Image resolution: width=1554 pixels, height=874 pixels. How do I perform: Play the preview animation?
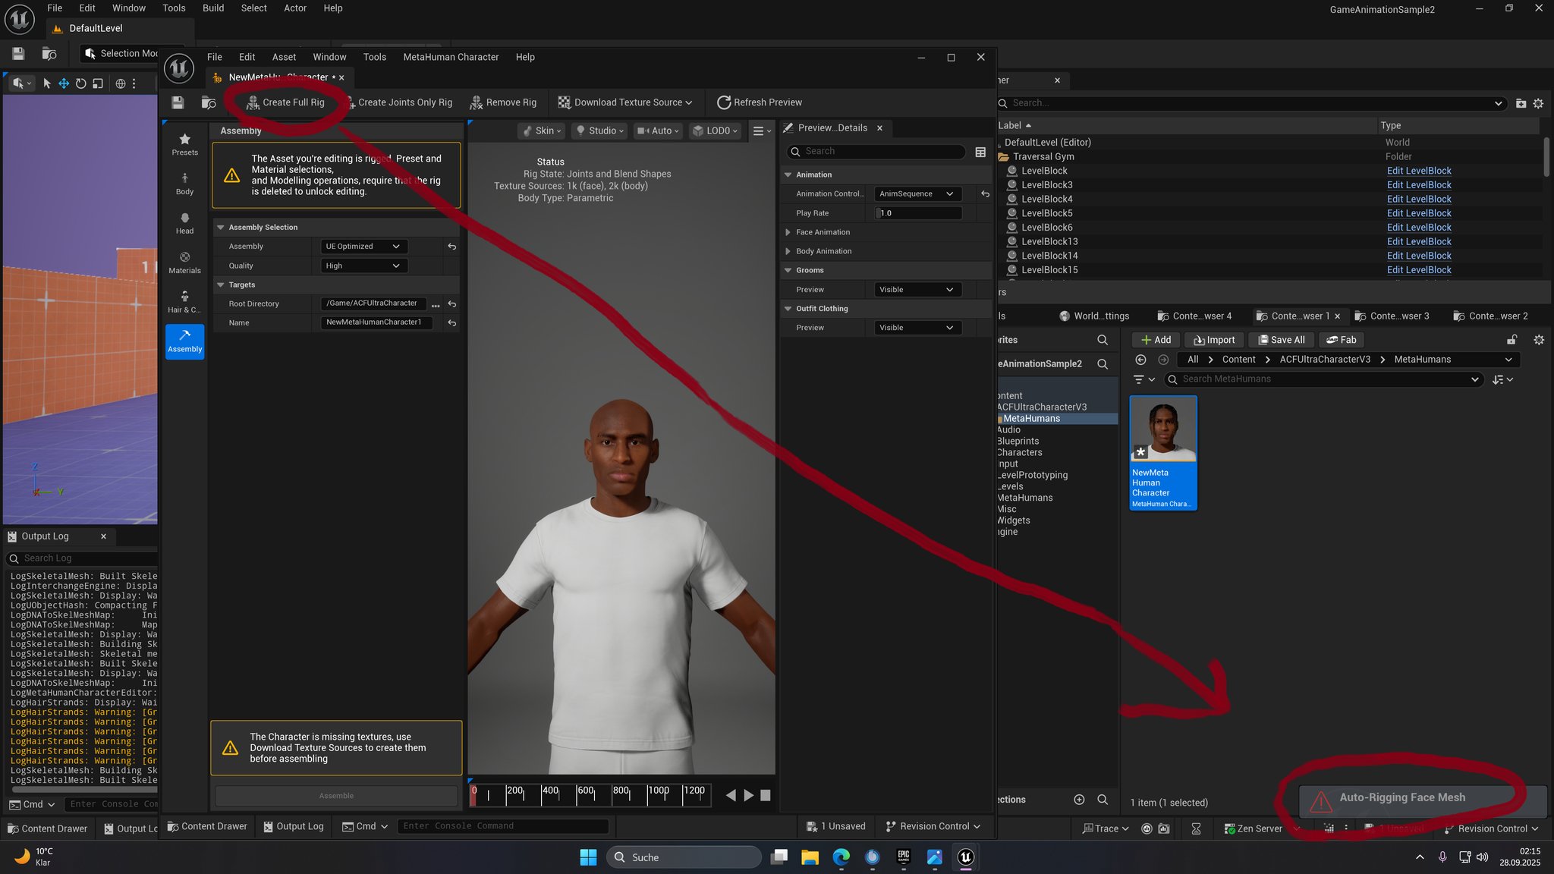[749, 795]
